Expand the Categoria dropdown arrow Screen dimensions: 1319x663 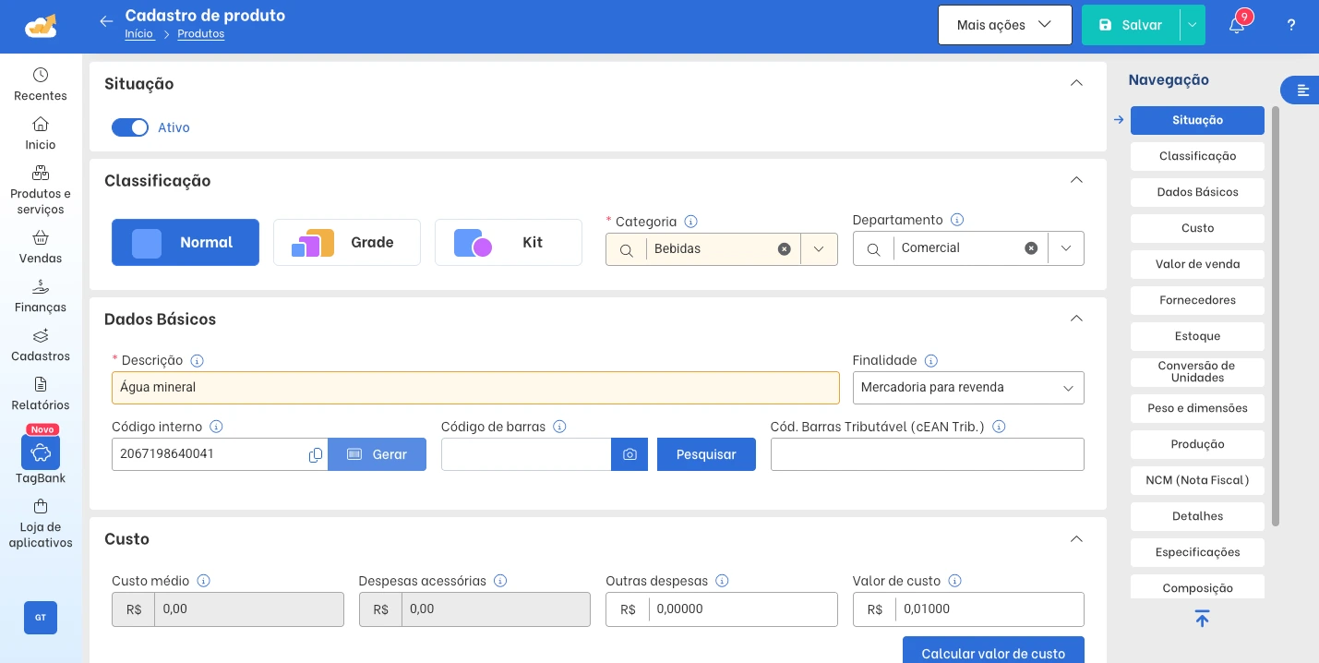click(x=819, y=249)
